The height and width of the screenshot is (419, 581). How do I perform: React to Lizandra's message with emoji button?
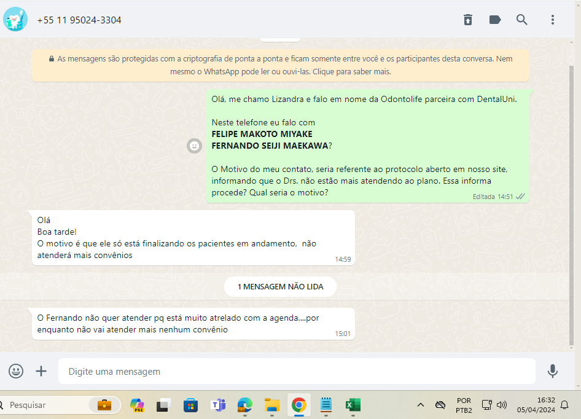point(194,146)
